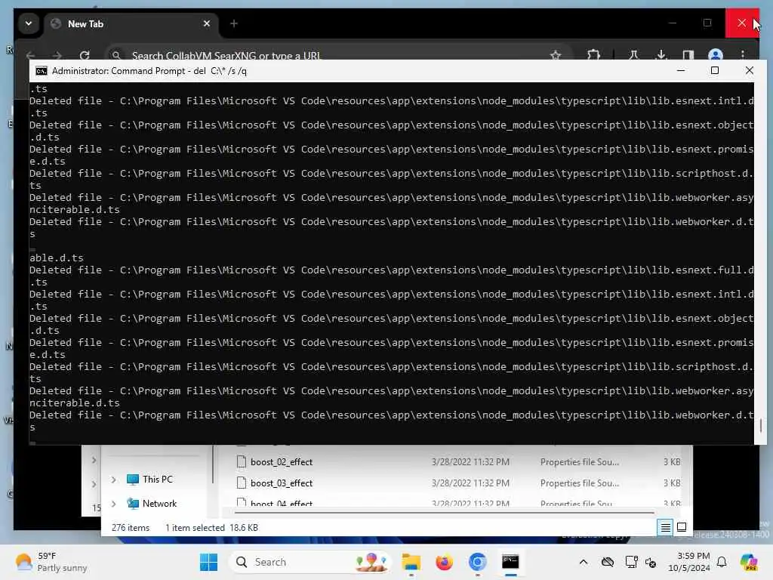Go back in Chrome browser
773x580 pixels.
30,55
